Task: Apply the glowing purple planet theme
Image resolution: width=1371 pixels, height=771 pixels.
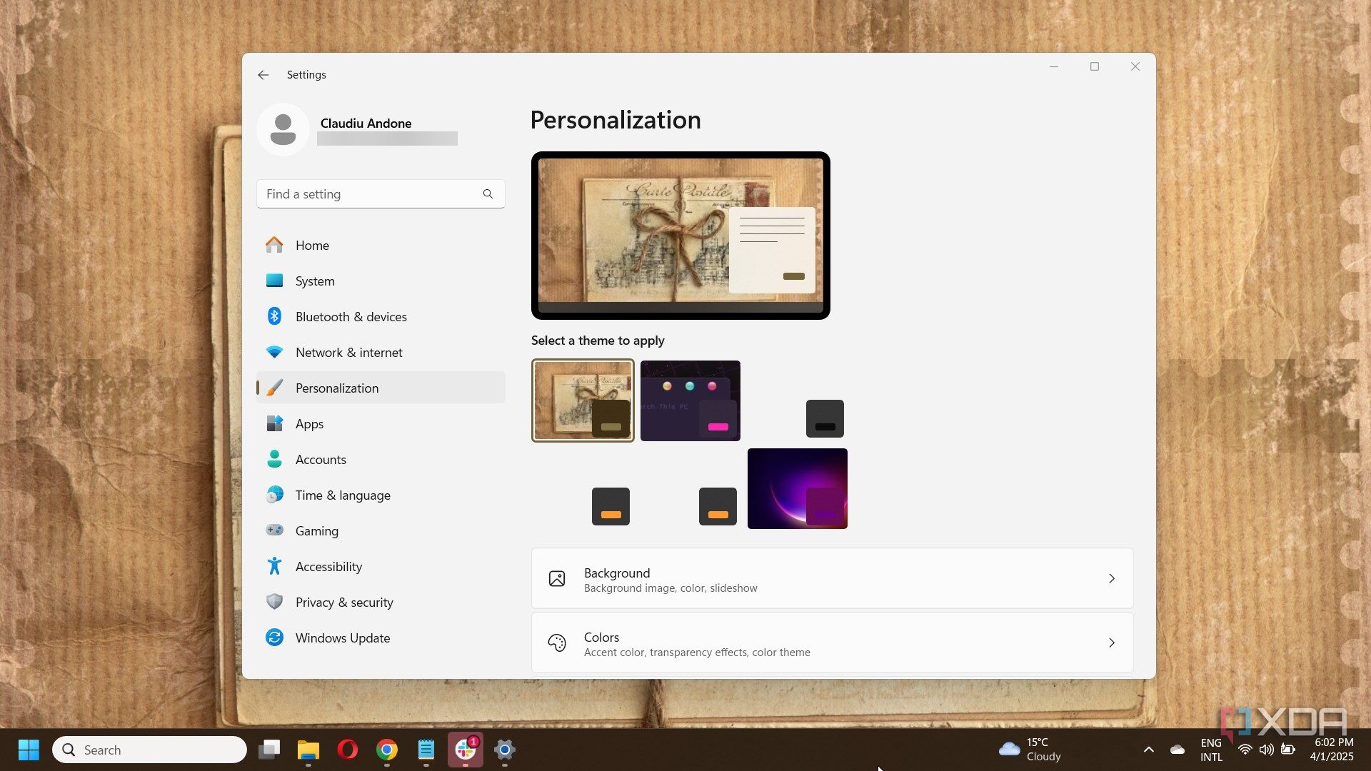Action: [797, 488]
